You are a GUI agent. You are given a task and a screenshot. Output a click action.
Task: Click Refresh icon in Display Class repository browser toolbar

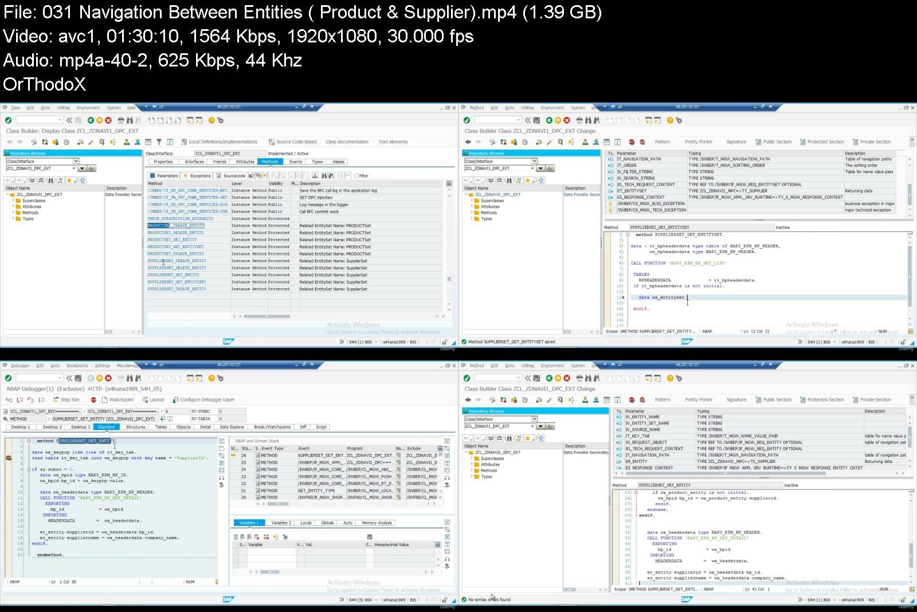coord(83,181)
